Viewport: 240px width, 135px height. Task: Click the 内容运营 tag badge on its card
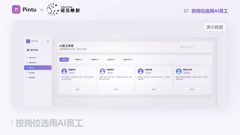148,73
